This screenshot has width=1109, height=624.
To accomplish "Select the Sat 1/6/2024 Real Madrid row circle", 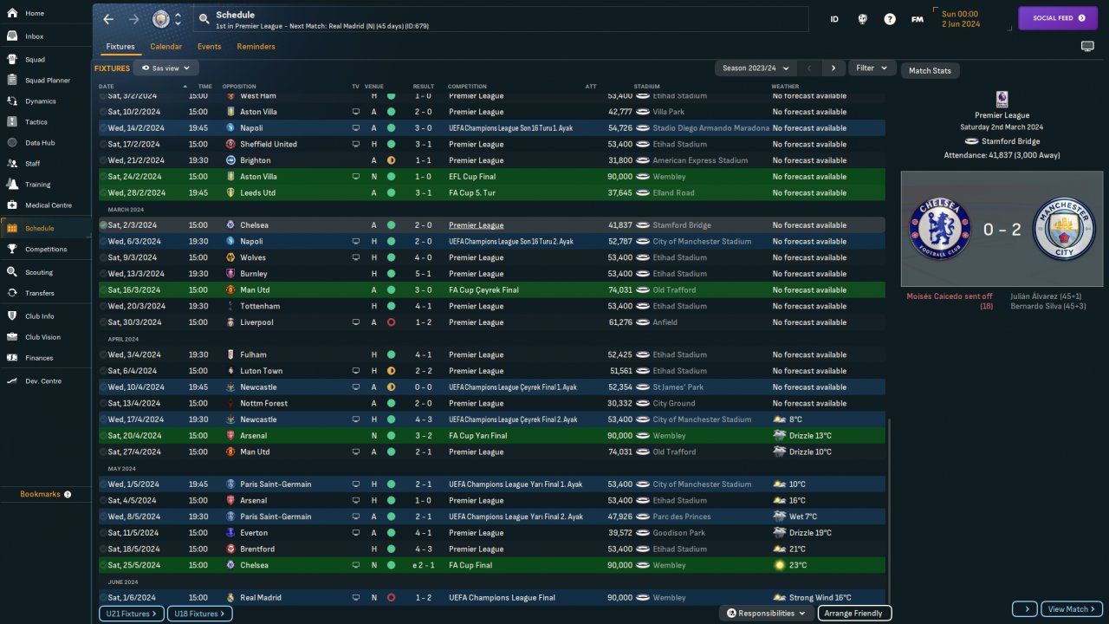I will coord(103,597).
